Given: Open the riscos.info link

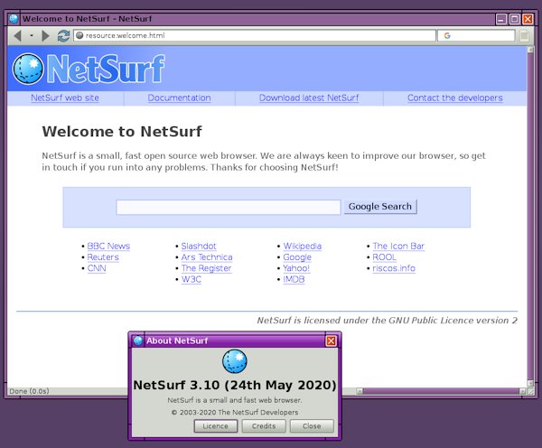Looking at the screenshot, I should click(x=394, y=268).
